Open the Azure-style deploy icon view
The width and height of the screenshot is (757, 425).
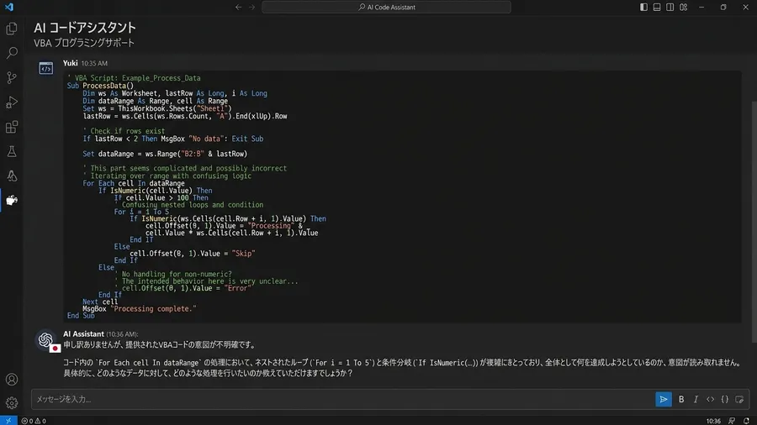coord(12,176)
